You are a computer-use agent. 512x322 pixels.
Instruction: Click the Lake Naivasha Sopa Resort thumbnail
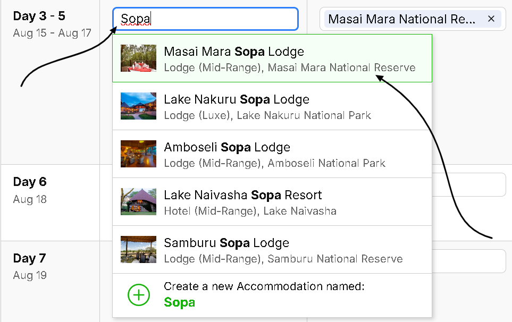[138, 202]
